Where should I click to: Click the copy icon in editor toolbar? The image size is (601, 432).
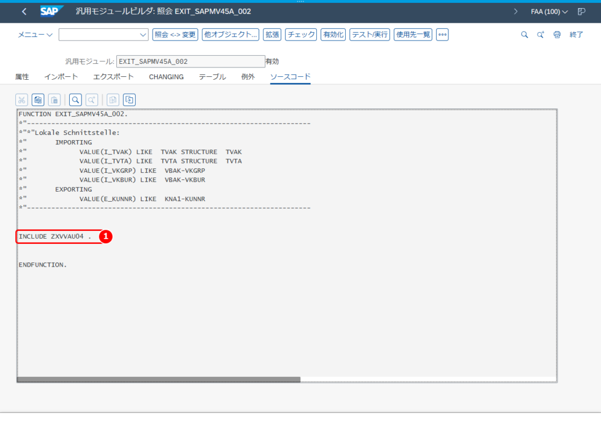(x=38, y=100)
